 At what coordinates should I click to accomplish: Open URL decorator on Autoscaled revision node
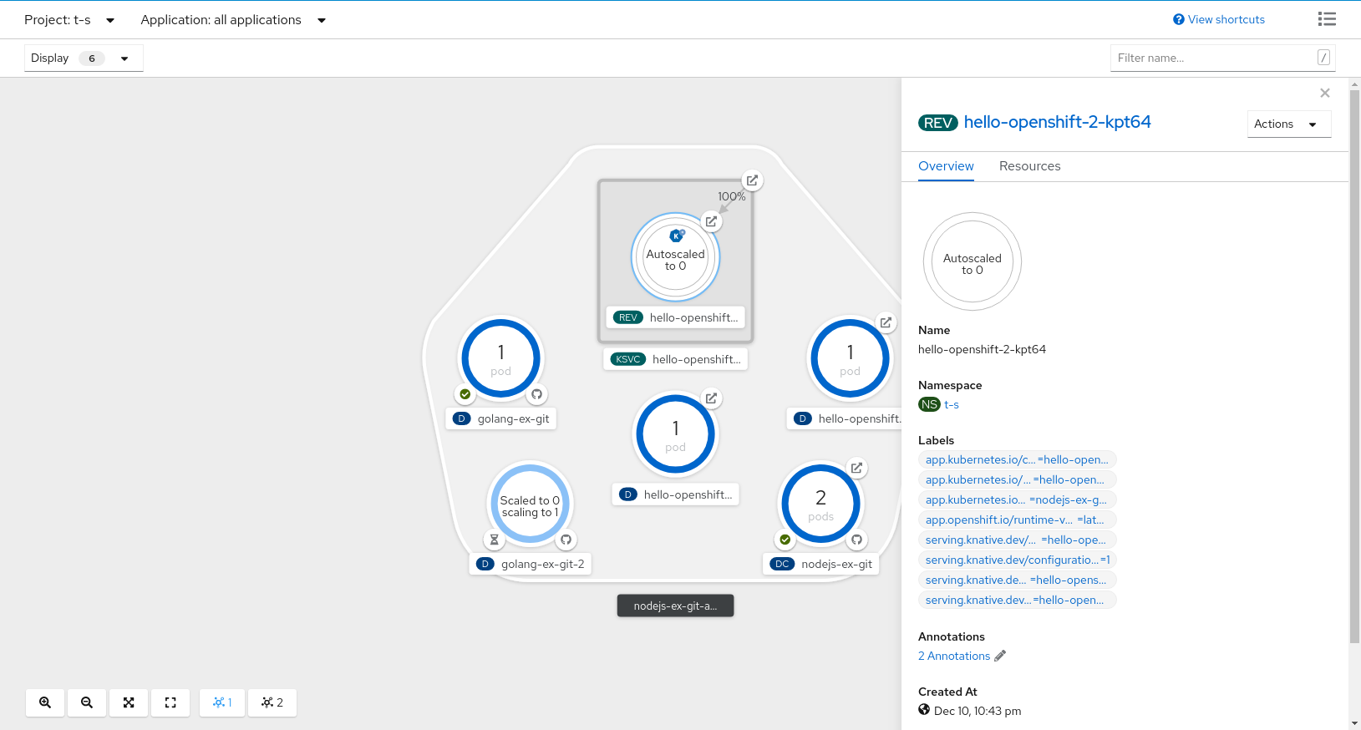pos(711,221)
